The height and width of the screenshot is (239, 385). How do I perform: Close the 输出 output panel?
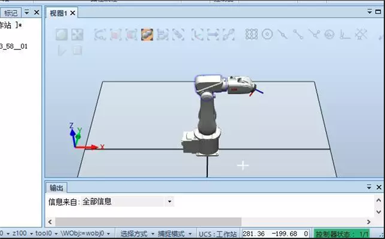click(379, 187)
